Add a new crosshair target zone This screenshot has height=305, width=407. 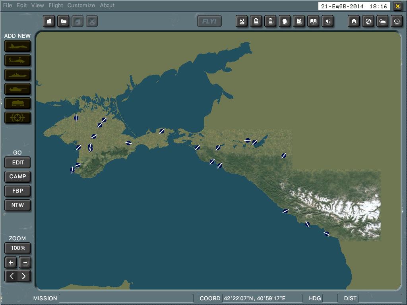(x=17, y=118)
